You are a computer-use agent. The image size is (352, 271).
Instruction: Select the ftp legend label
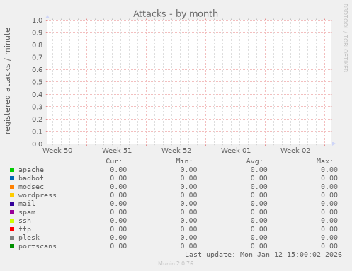tap(25, 229)
